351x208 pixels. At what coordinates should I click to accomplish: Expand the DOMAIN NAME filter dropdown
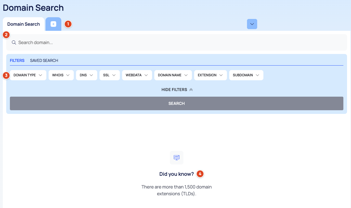pos(173,75)
